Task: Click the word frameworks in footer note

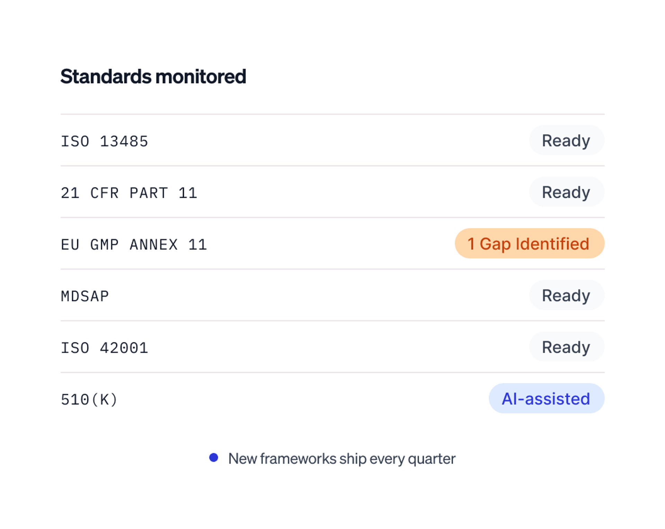Action: [298, 459]
